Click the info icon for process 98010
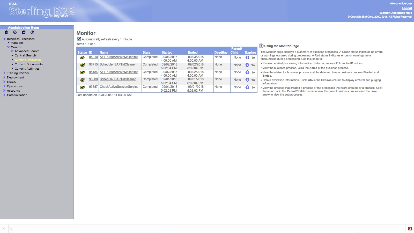Screen dimensions: 414x233 [x=247, y=58]
